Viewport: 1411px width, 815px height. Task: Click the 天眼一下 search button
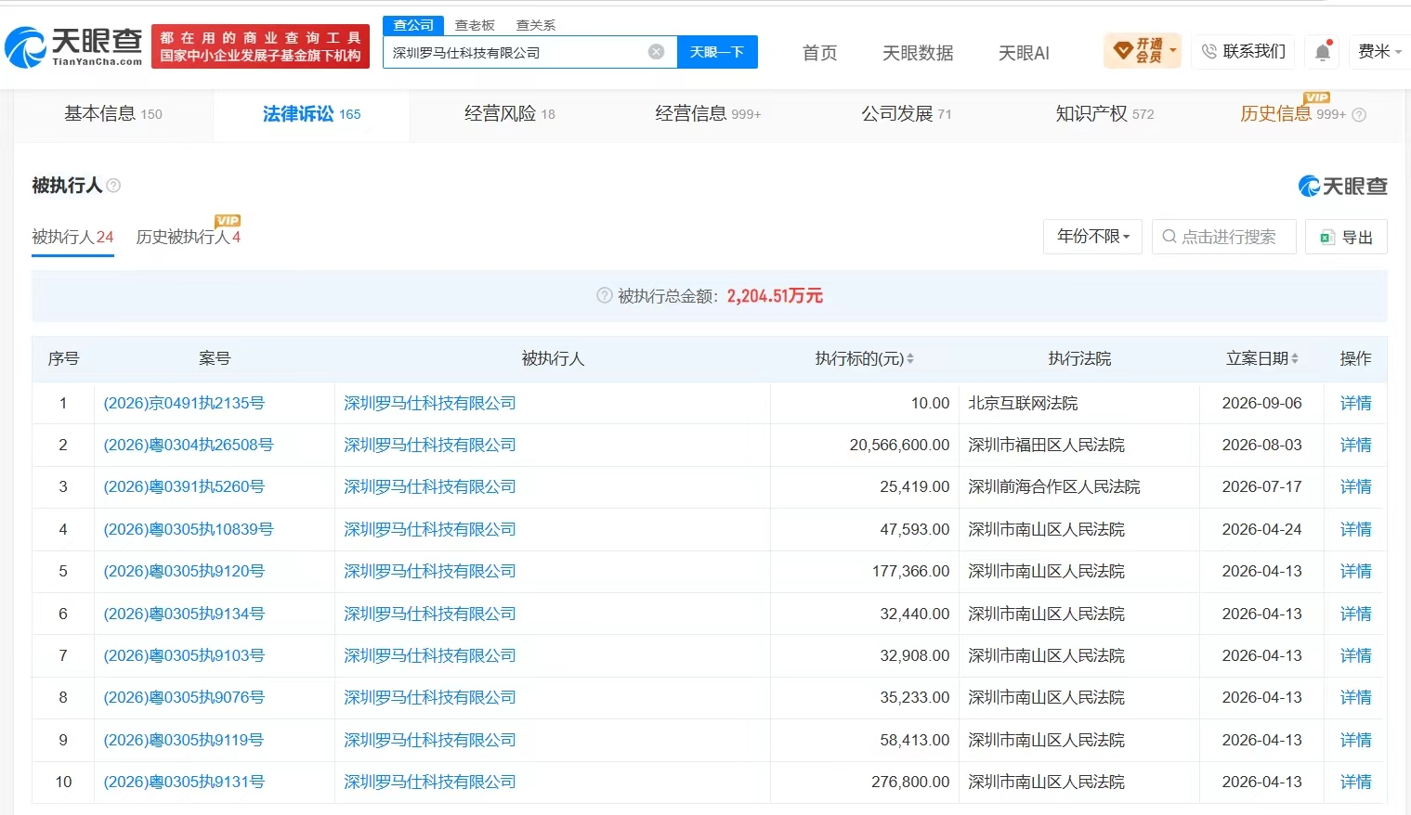[717, 52]
